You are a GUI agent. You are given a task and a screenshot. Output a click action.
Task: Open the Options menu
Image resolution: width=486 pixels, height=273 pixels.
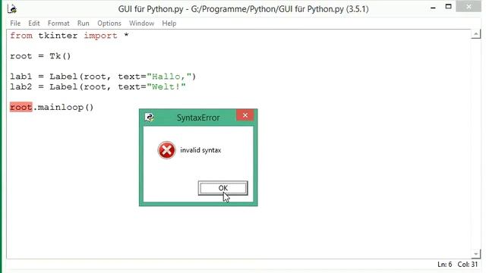109,24
